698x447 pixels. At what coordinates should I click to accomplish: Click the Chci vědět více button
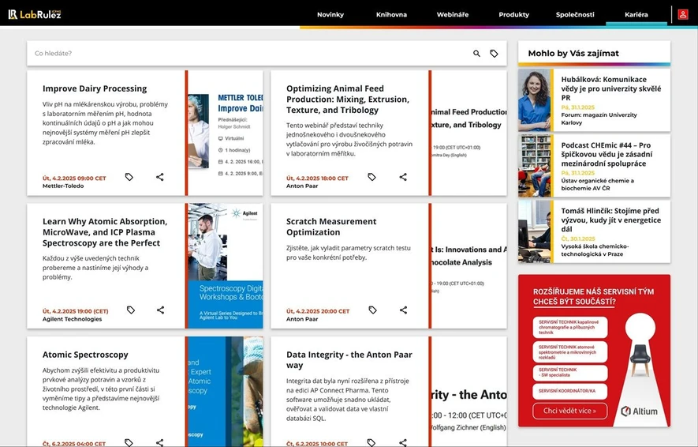pos(569,411)
